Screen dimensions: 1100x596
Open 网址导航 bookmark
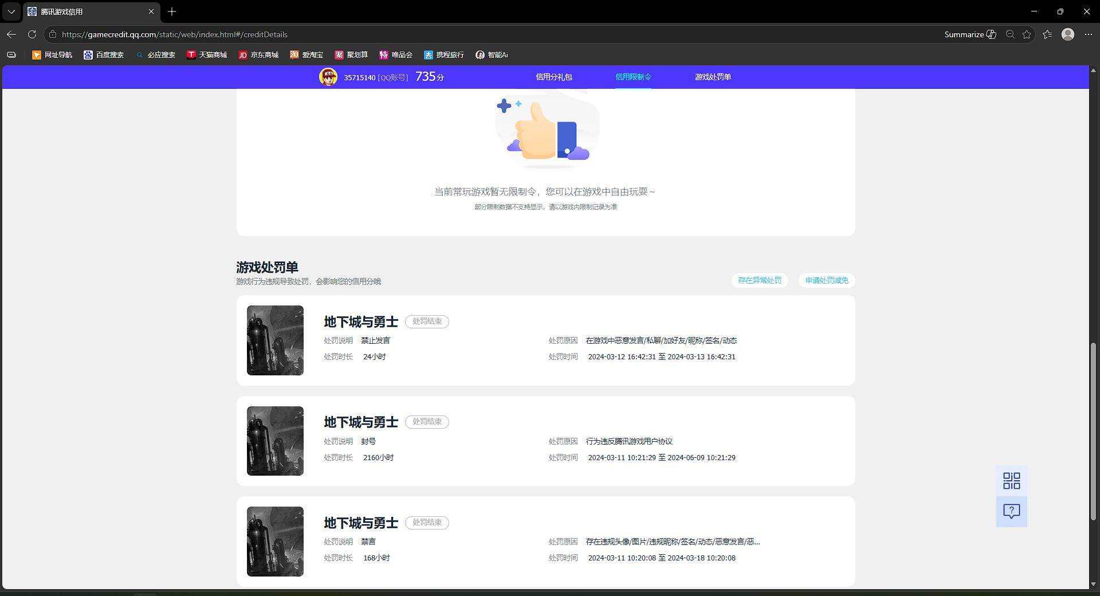(x=52, y=55)
